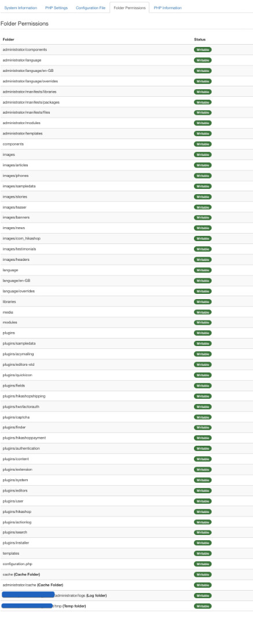Click the Status column header
This screenshot has width=253, height=626.
(x=200, y=39)
